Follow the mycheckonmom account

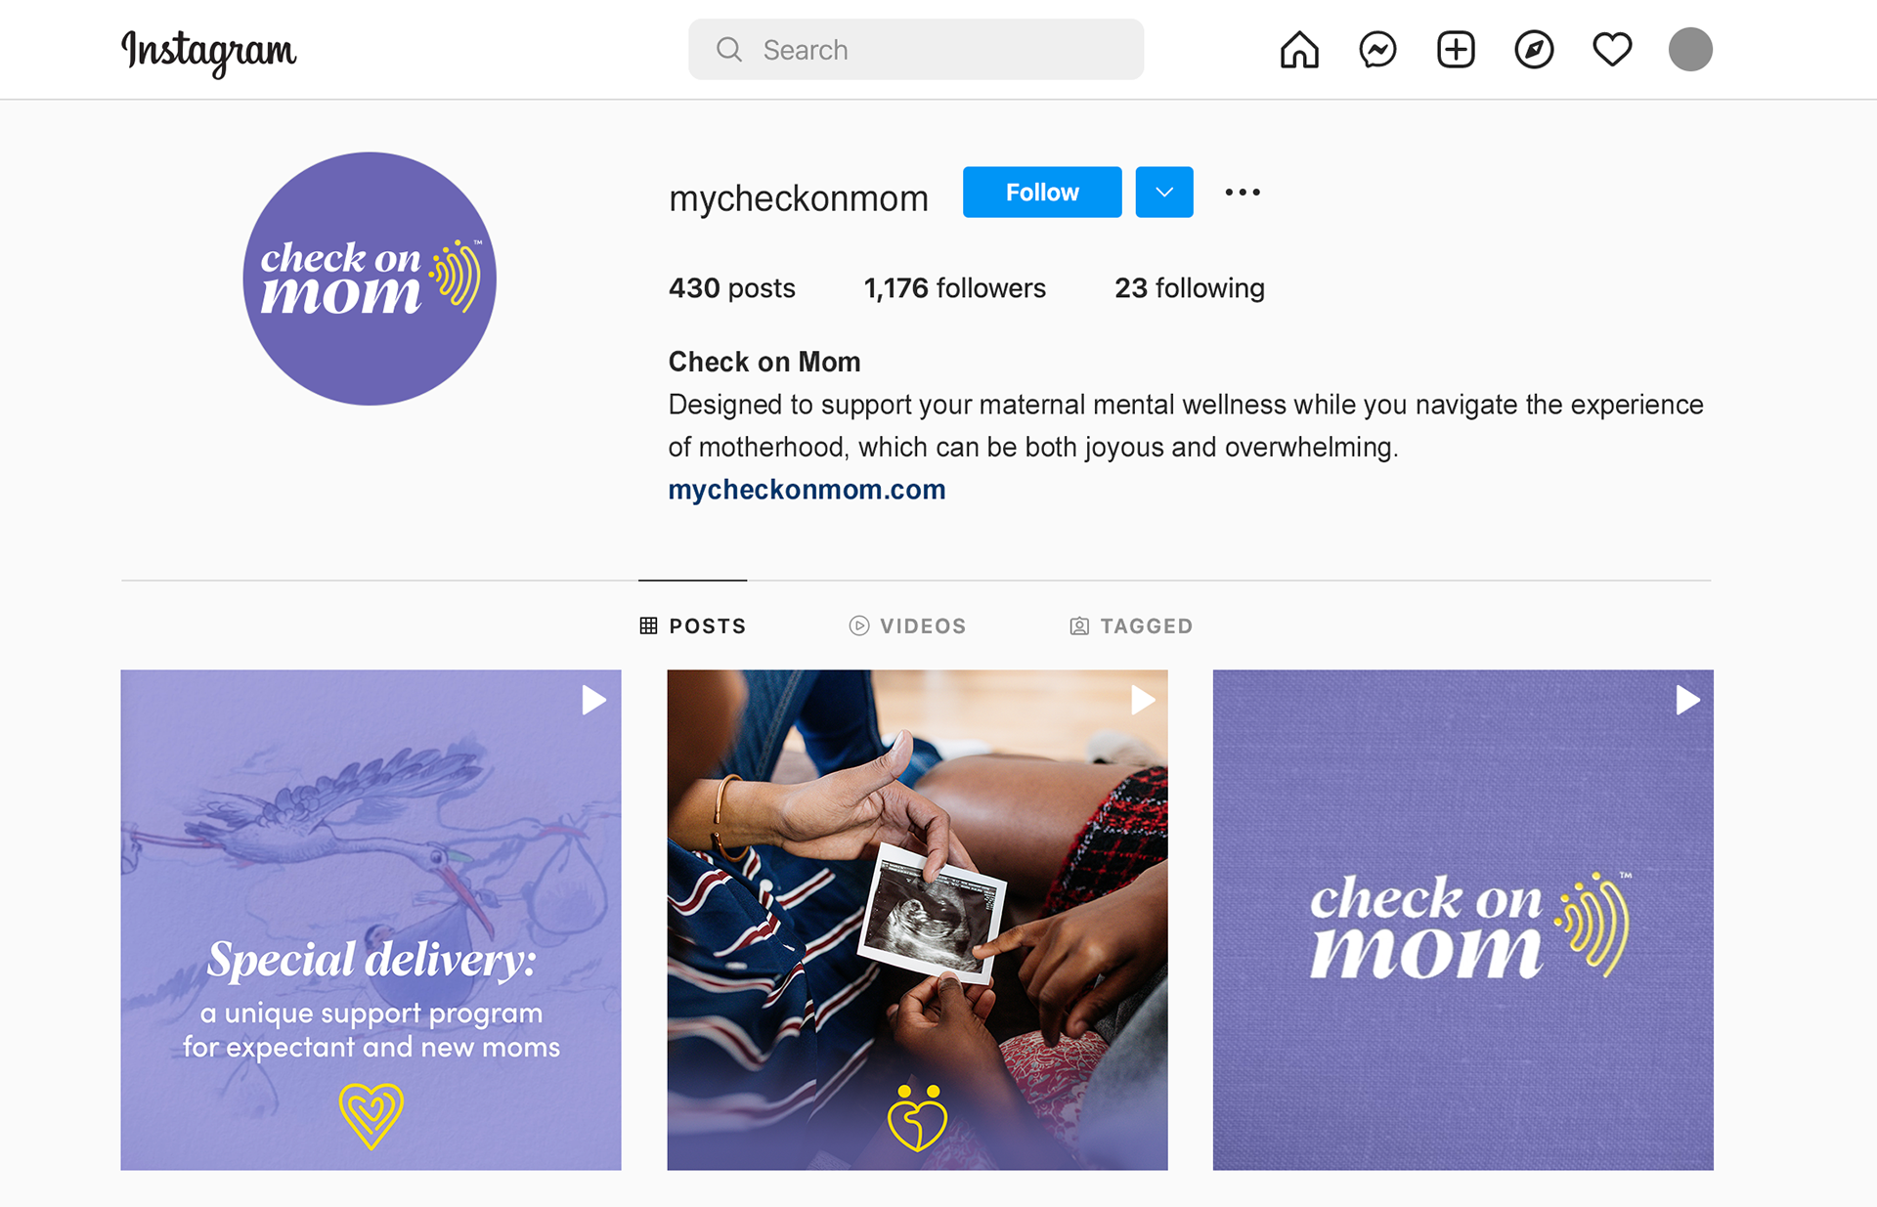[1042, 193]
